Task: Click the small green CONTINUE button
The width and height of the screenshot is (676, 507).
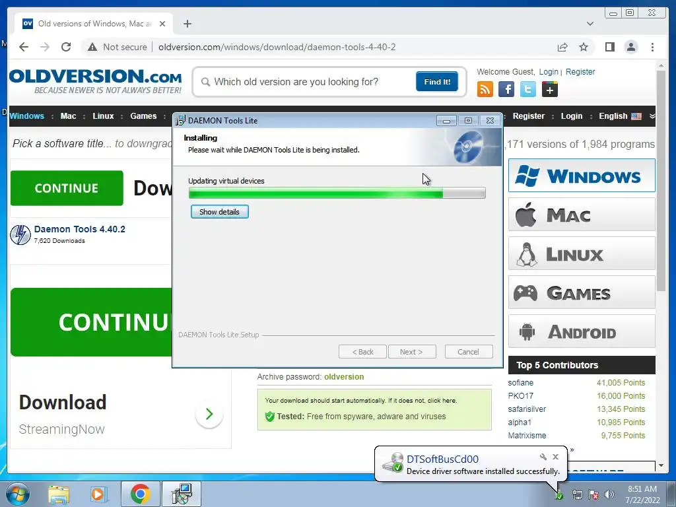Action: 67,188
